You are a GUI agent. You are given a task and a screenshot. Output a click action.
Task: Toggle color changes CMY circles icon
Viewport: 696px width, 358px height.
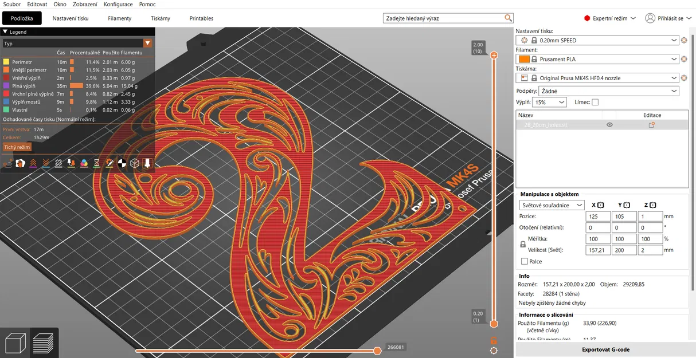[x=84, y=163]
